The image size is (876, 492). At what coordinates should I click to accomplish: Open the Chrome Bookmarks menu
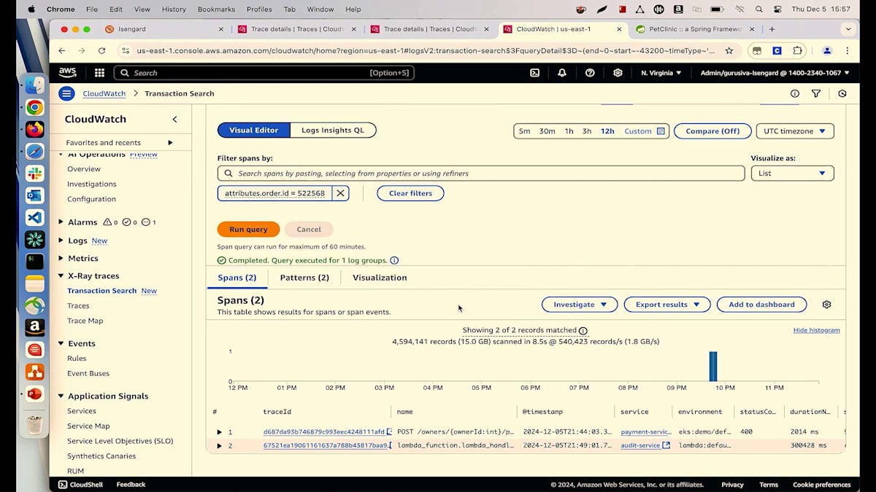215,9
